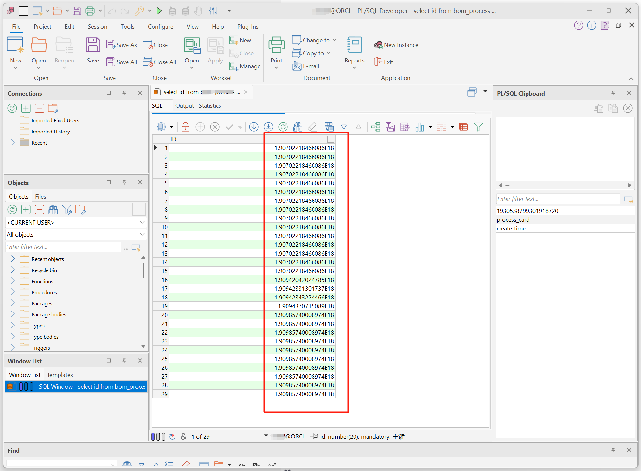Click the Save All button
This screenshot has width=641, height=471.
coord(122,62)
